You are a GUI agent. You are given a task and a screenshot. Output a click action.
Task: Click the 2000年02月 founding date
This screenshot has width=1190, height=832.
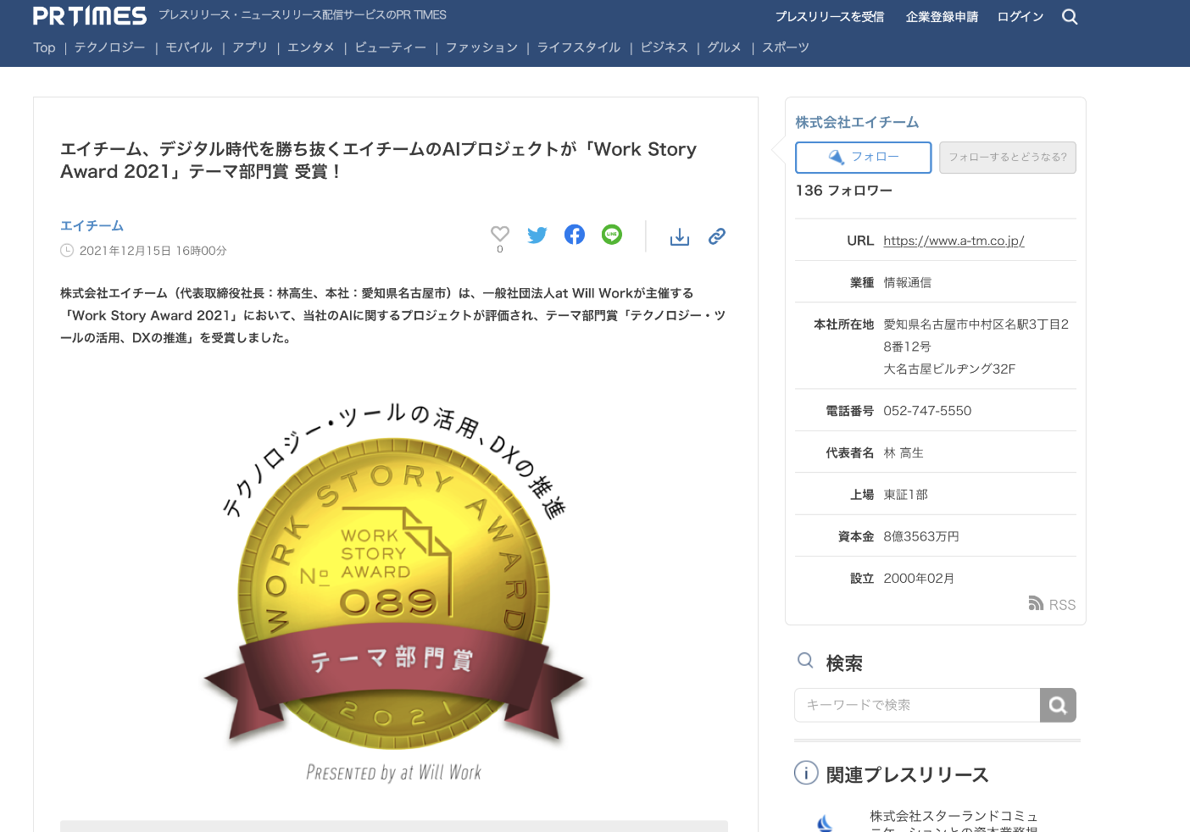920,579
